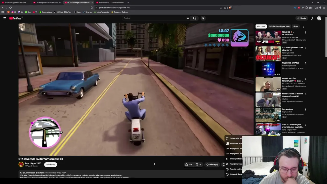Open the TikTok bookmark
The height and width of the screenshot is (184, 327).
(63, 12)
